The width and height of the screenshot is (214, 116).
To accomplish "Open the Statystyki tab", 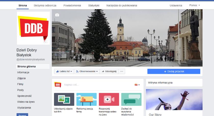I will 93,5.
